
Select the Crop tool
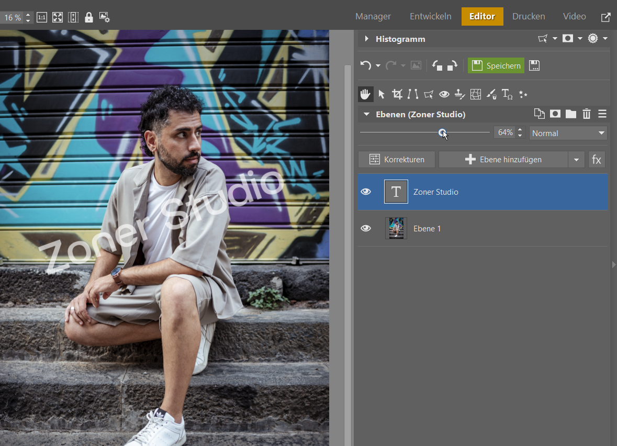[x=397, y=94]
